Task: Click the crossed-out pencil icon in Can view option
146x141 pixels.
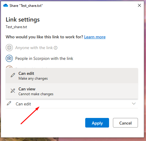Action: point(13,91)
